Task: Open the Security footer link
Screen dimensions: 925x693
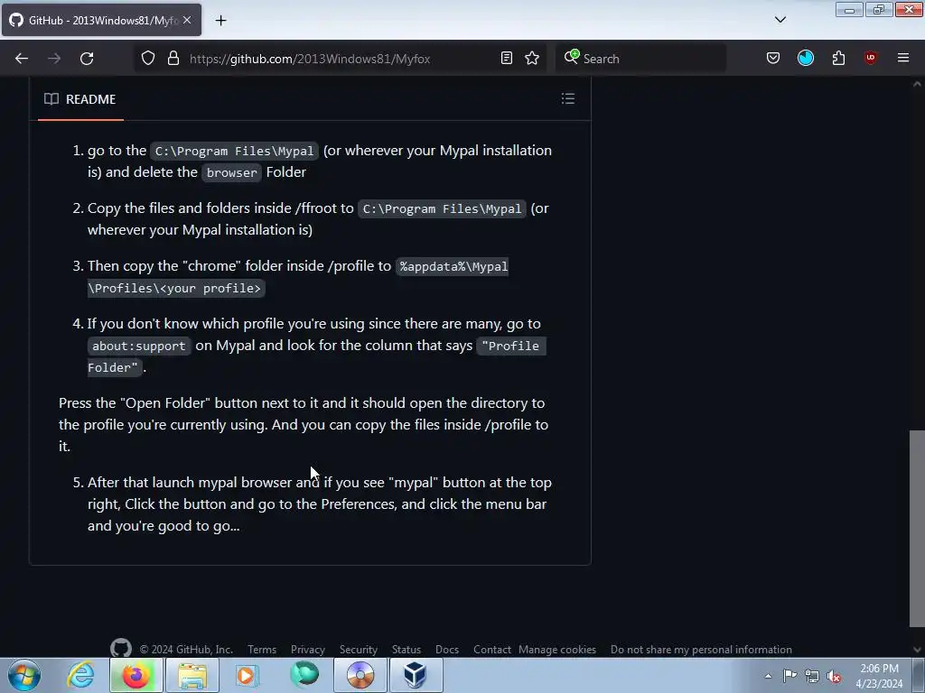Action: (358, 650)
